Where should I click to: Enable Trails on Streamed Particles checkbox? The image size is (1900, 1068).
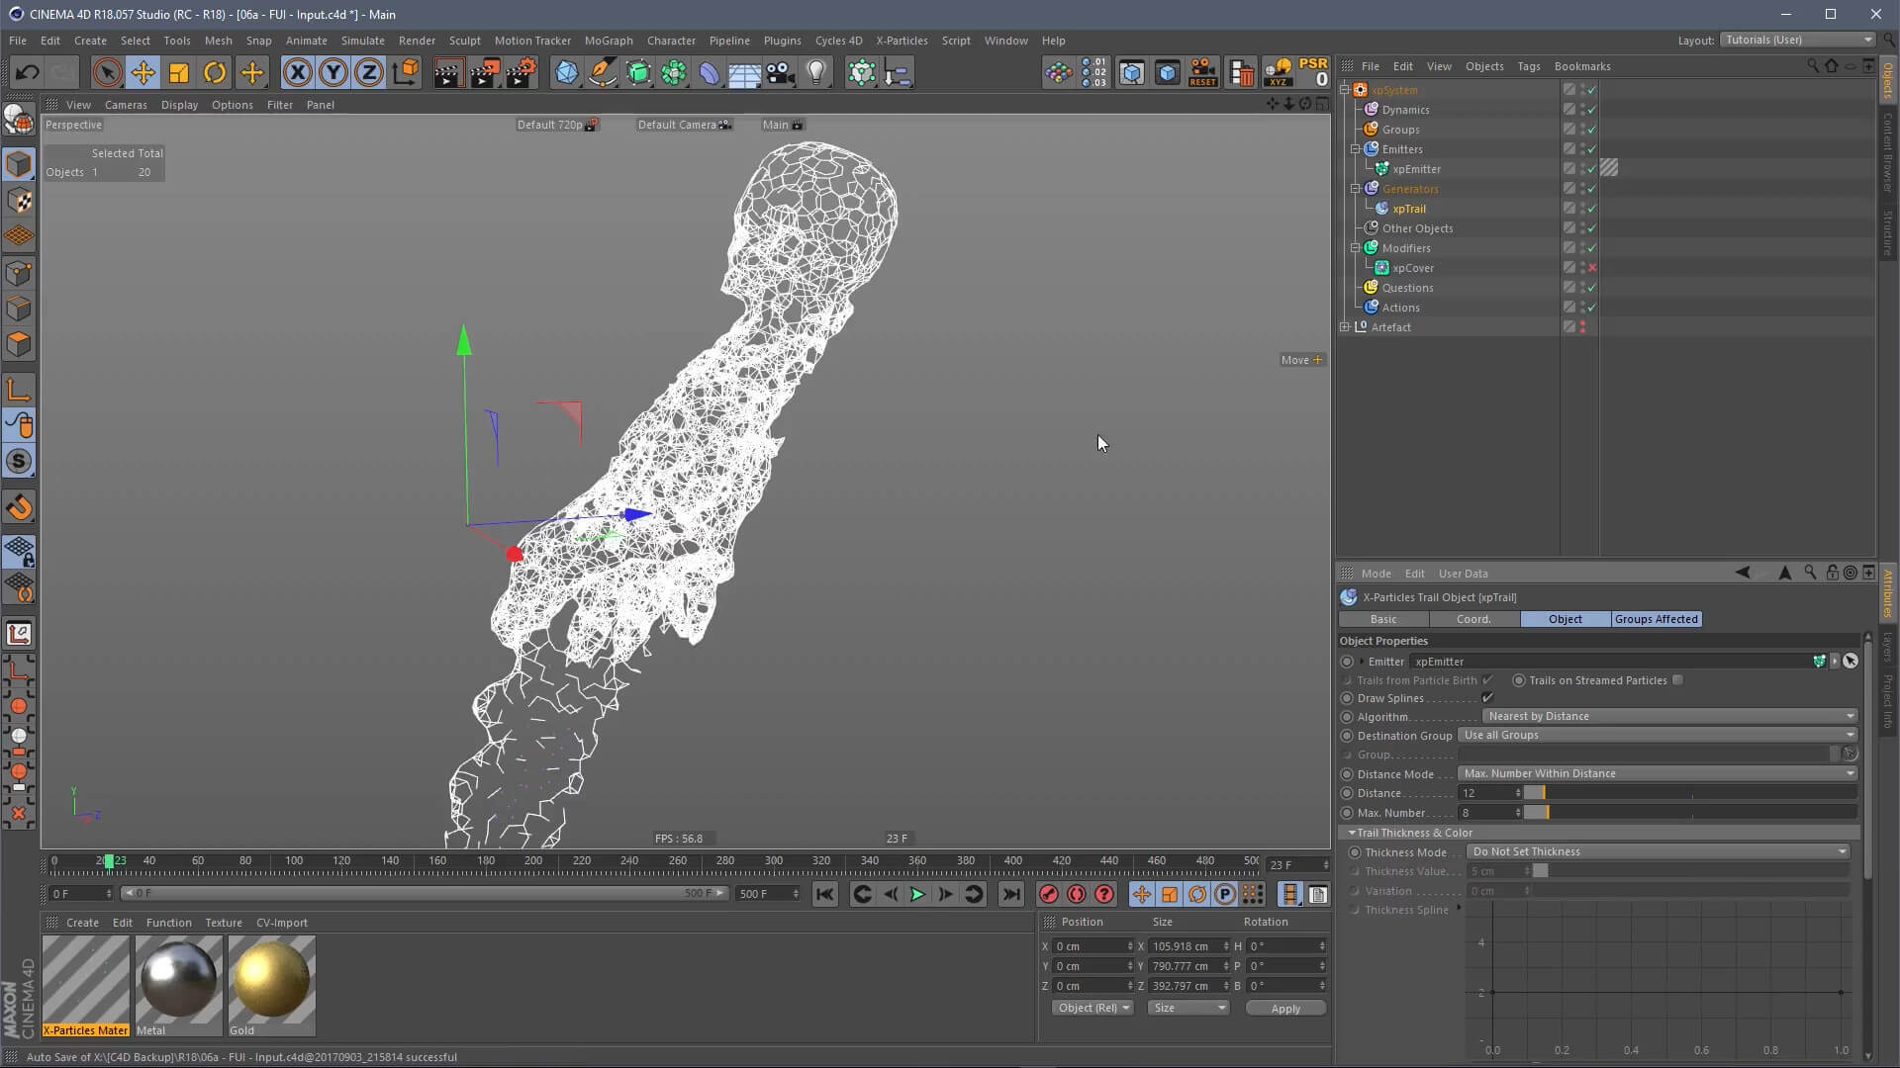(x=1677, y=680)
